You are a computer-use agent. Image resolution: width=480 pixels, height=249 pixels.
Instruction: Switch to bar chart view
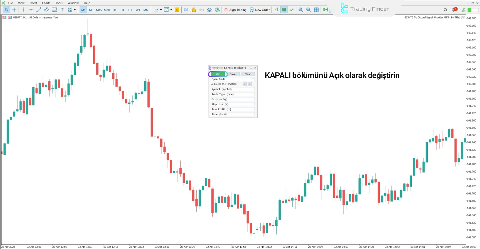(276, 10)
